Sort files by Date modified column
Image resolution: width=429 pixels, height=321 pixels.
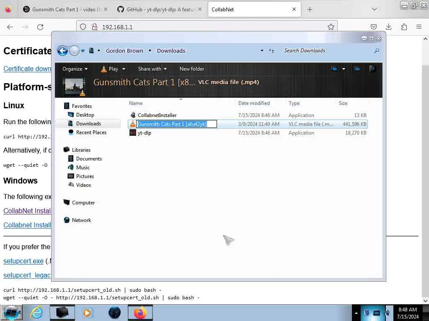point(254,103)
